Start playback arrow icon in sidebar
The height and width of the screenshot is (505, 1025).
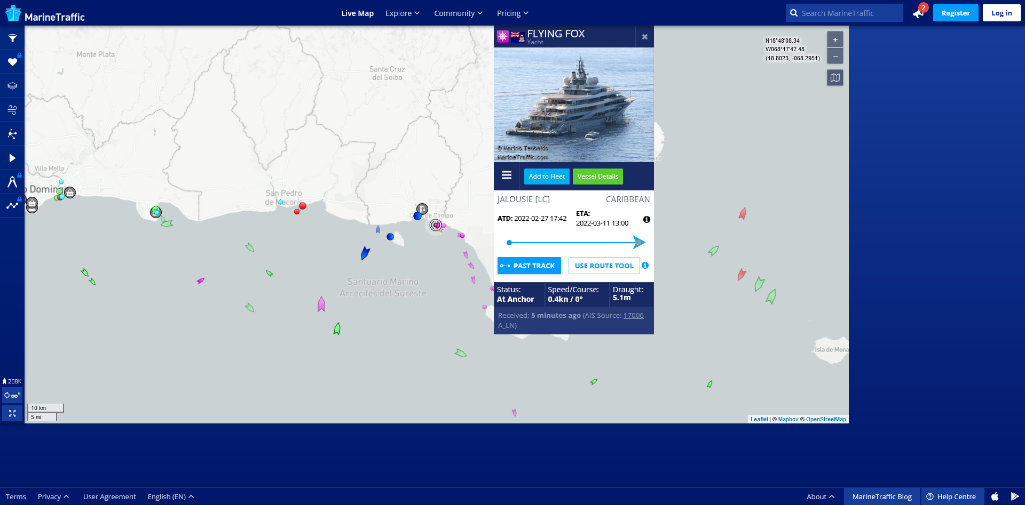coord(12,158)
